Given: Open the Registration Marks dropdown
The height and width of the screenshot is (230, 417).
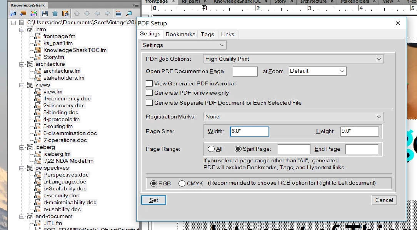Looking at the screenshot, I should (x=294, y=117).
